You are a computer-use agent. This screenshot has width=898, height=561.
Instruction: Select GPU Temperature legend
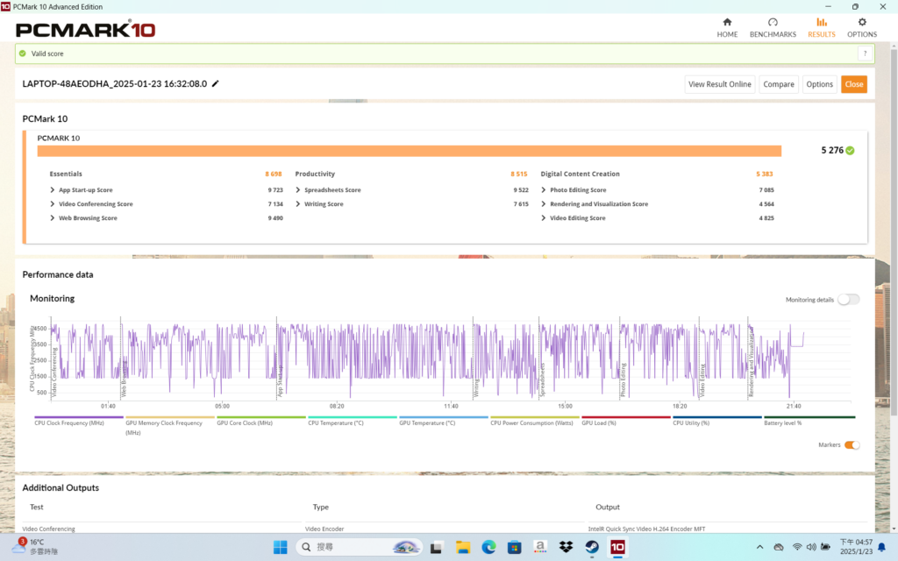[443, 421]
